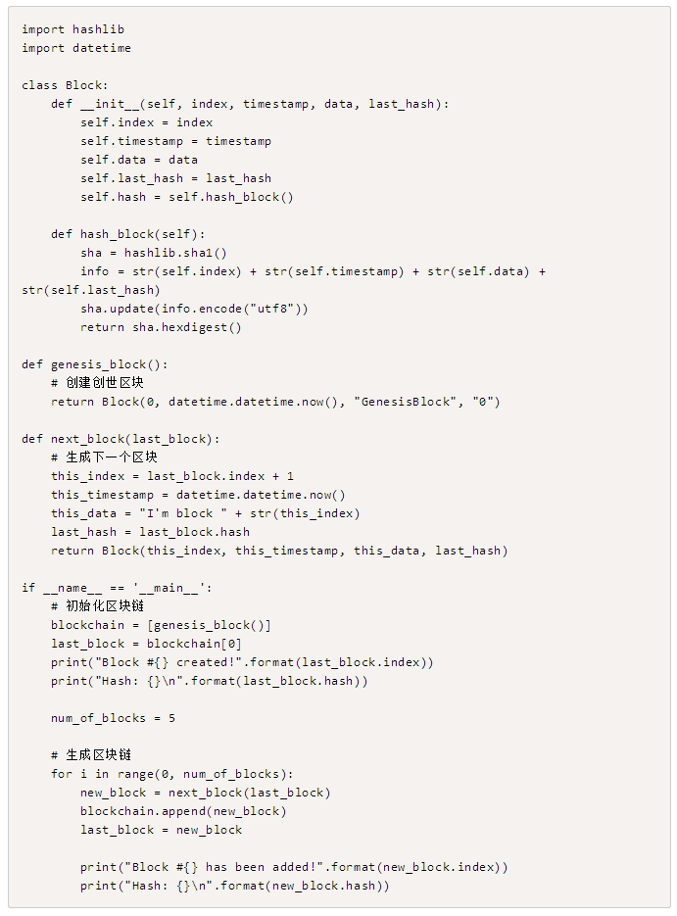677x916 pixels.
Task: Click the 'for i in range' loop line
Action: [x=172, y=774]
